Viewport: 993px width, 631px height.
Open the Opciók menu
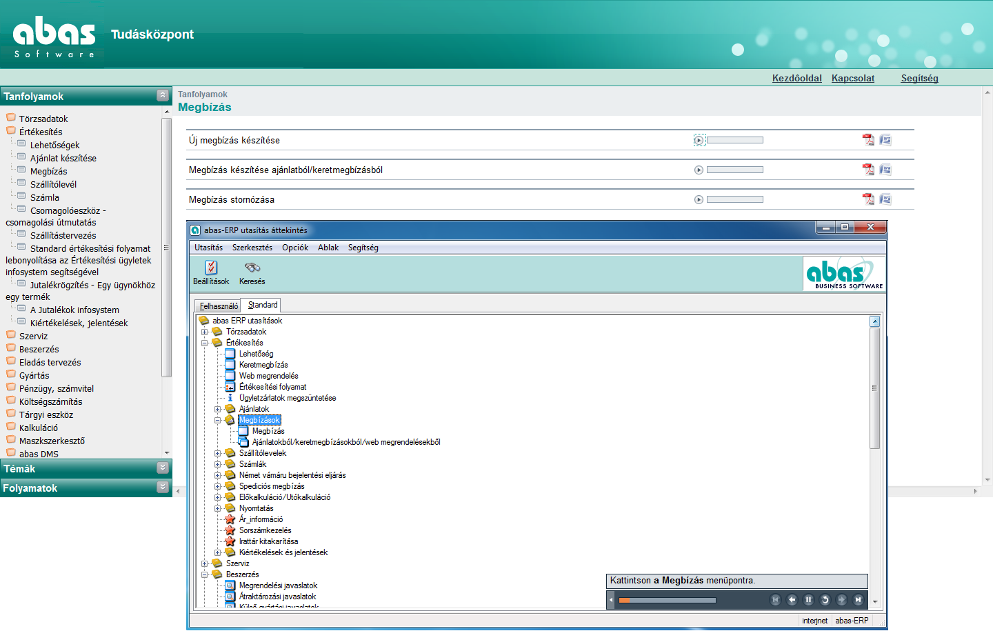coord(295,248)
